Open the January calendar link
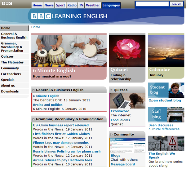Screen dimensions: 186x169 click(x=156, y=75)
